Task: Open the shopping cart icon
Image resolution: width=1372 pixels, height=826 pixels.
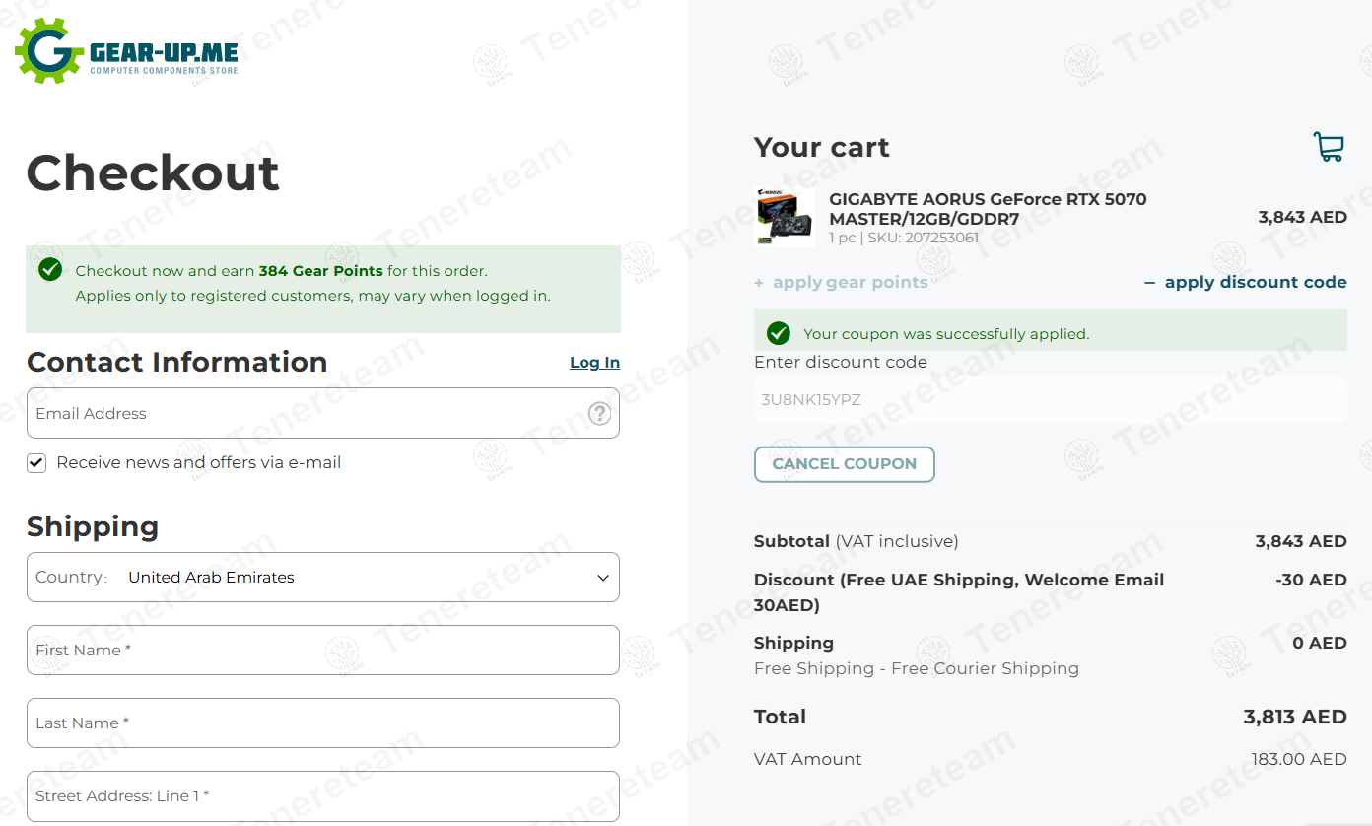Action: [1329, 147]
